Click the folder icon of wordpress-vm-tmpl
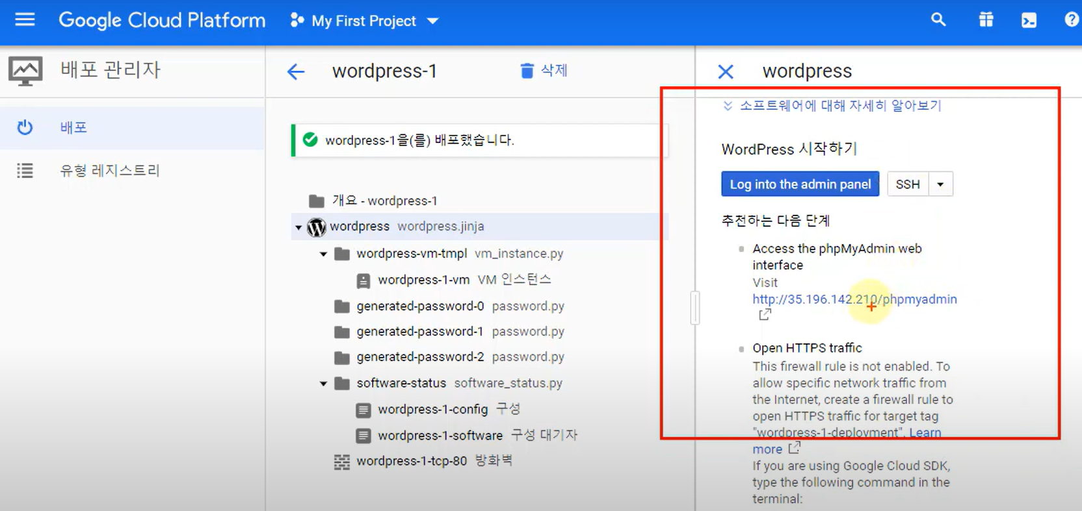Viewport: 1082px width, 511px height. [x=342, y=253]
